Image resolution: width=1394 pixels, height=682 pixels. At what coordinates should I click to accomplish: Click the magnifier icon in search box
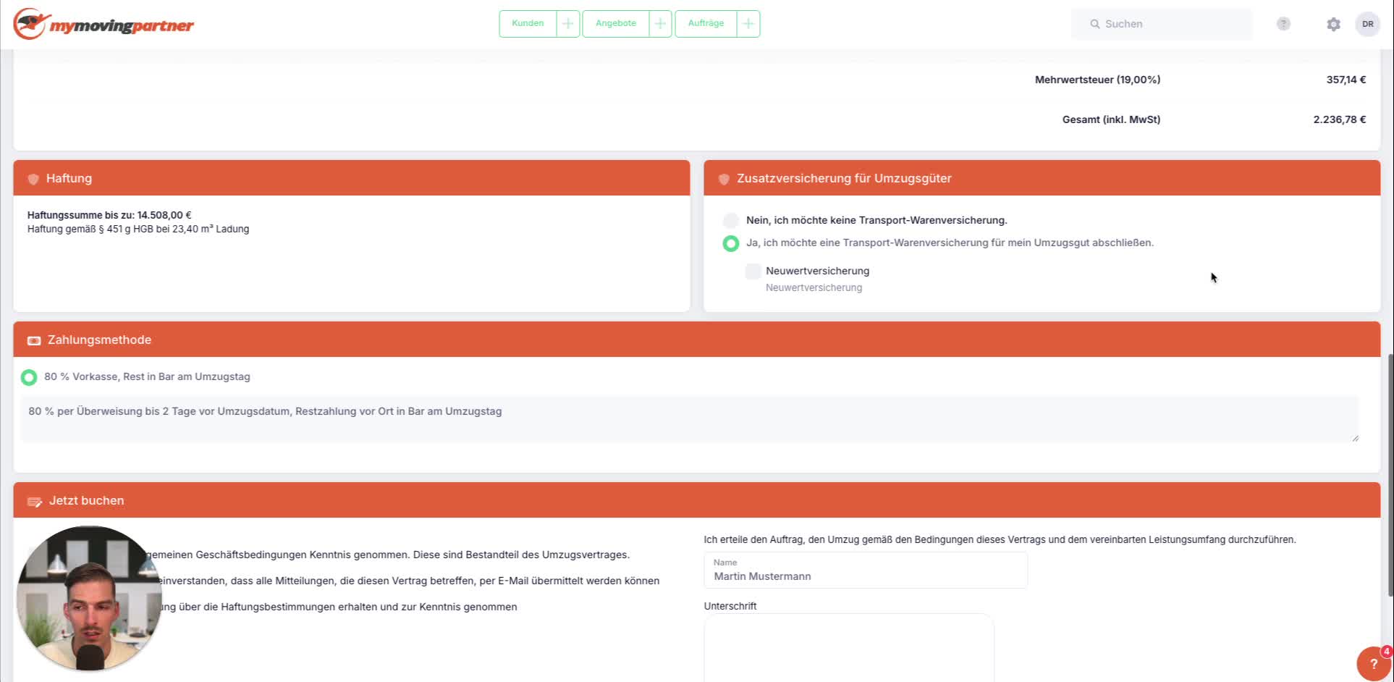pyautogui.click(x=1095, y=24)
